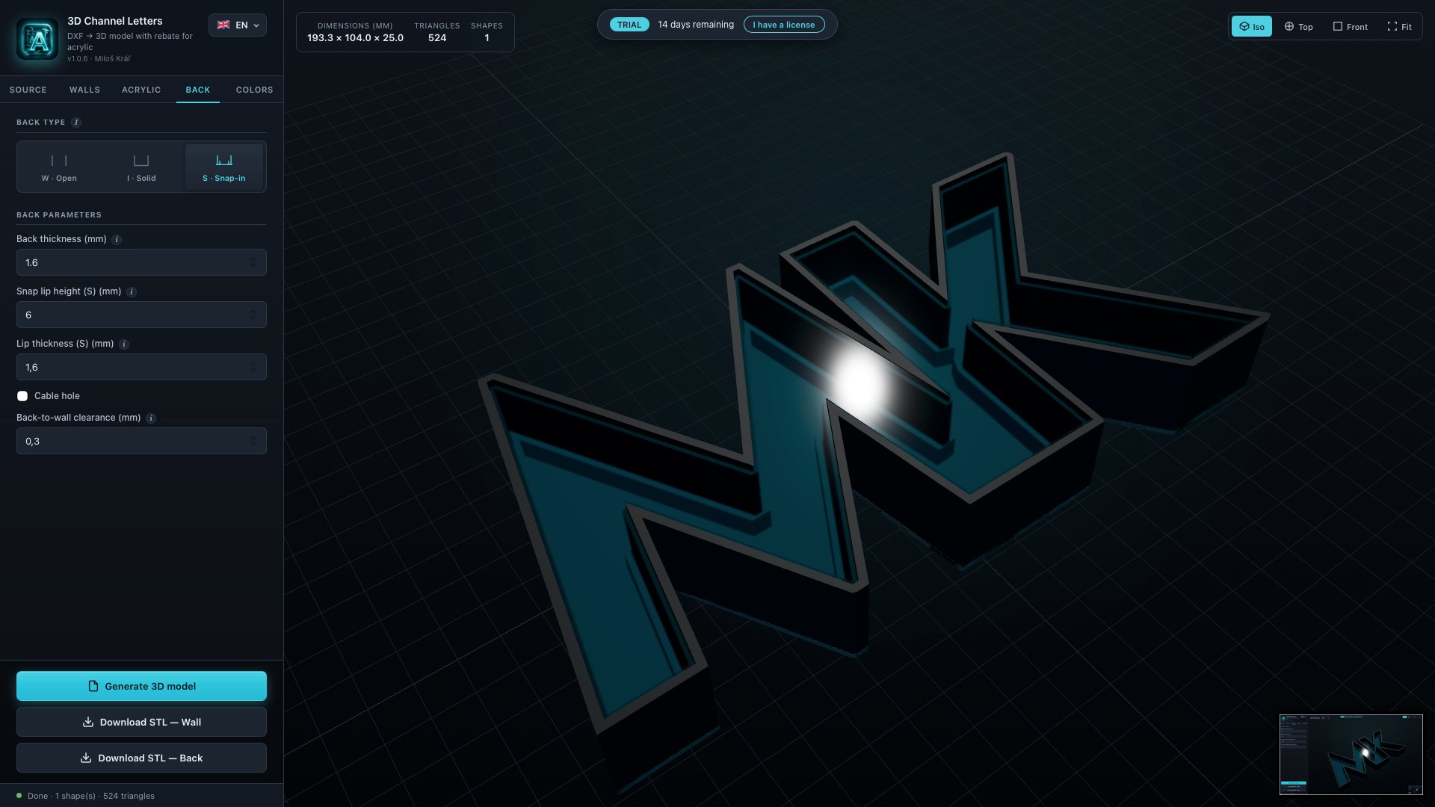Show info for Back Type
This screenshot has width=1435, height=807.
[76, 123]
